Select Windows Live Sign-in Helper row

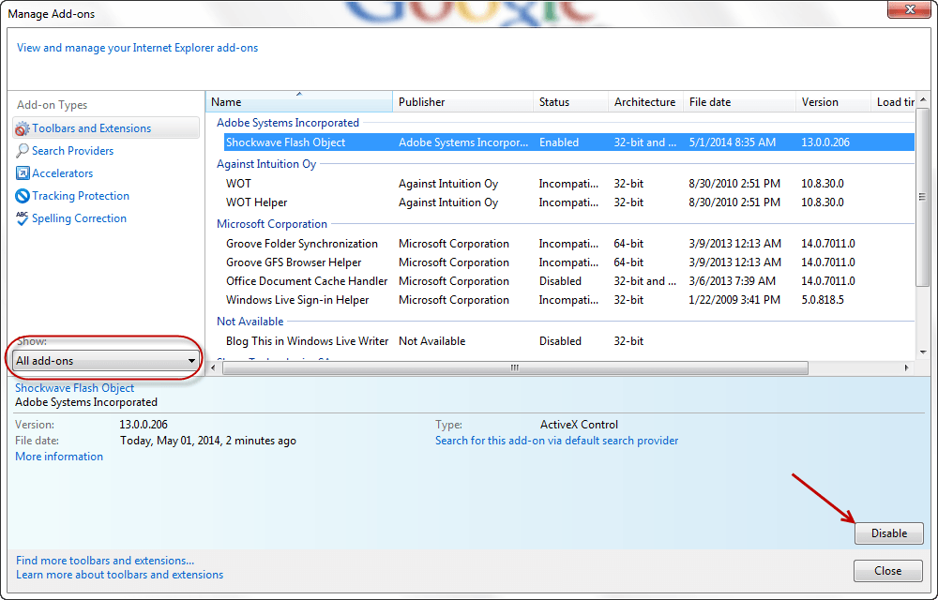pos(569,300)
